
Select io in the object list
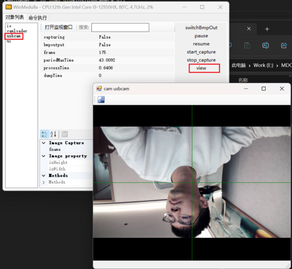[x=9, y=26]
